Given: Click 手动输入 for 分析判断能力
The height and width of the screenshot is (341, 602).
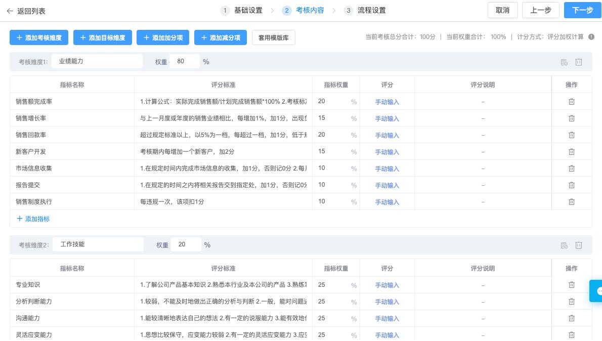Looking at the screenshot, I should [x=387, y=302].
